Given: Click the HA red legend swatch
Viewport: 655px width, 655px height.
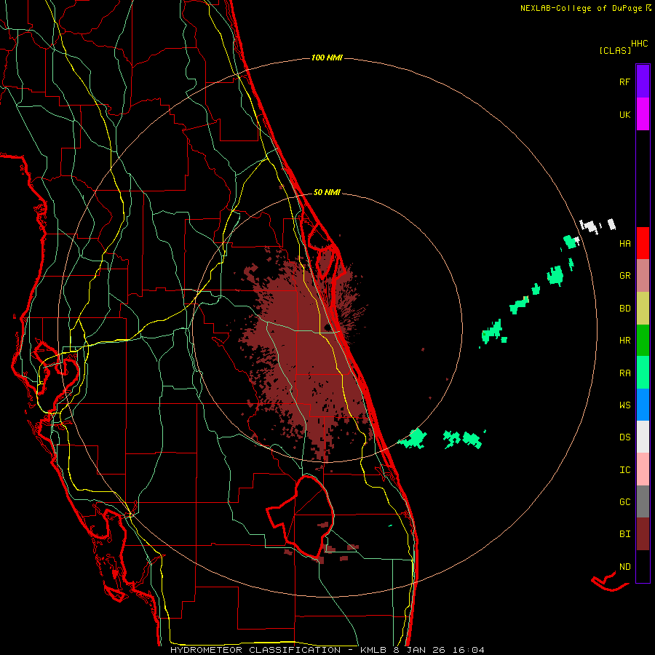Looking at the screenshot, I should click(643, 243).
